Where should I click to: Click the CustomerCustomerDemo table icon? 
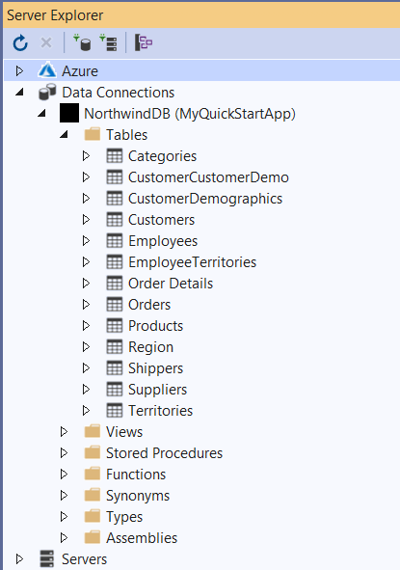point(115,177)
